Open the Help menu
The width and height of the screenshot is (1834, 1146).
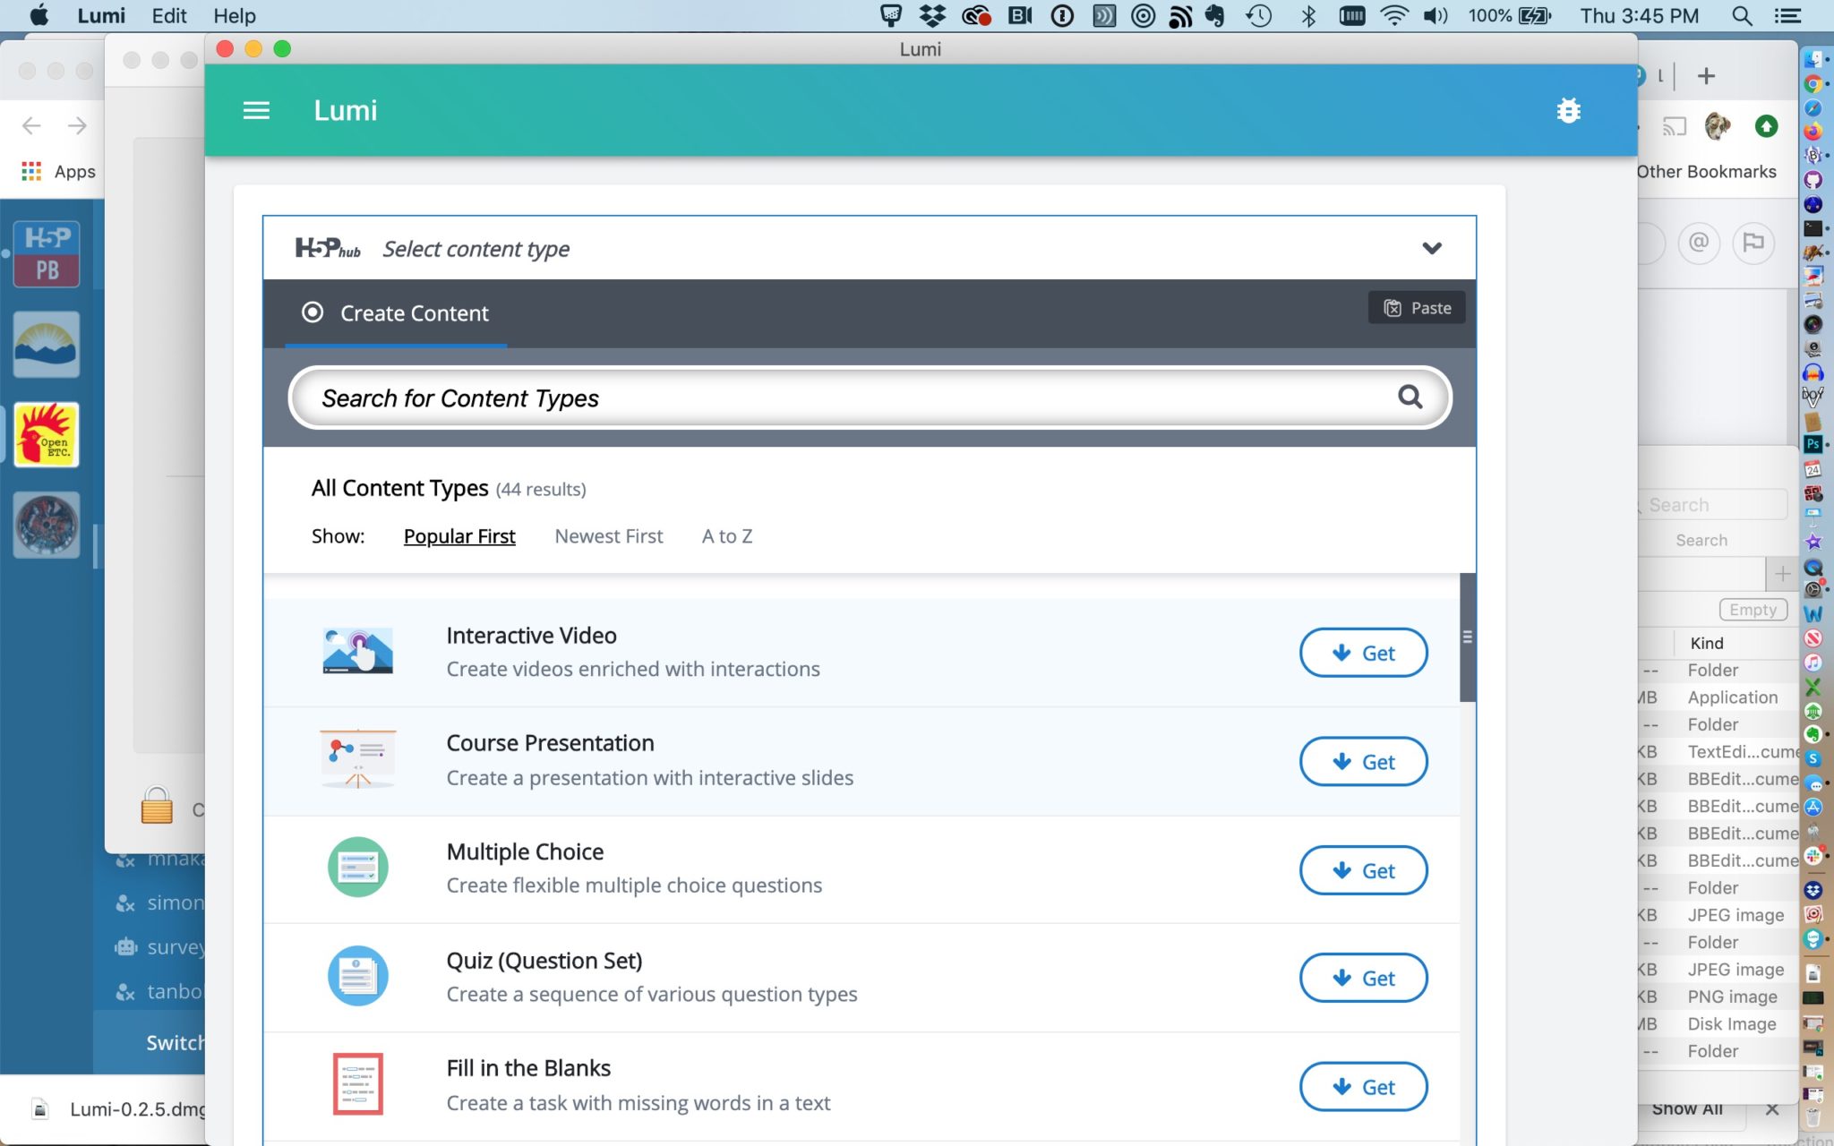234,15
